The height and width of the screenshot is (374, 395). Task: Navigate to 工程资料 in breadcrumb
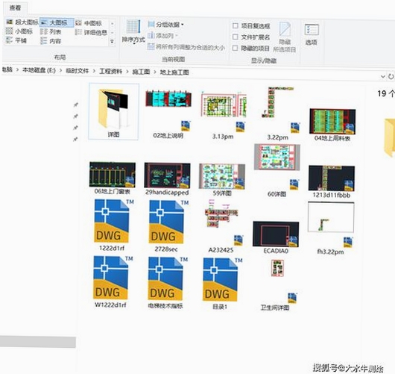coord(110,71)
